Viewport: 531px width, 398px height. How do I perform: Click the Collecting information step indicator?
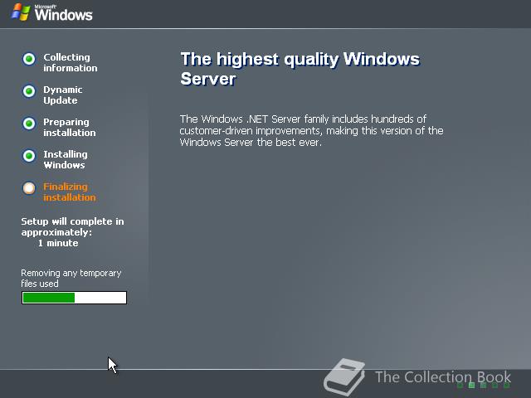tap(29, 59)
